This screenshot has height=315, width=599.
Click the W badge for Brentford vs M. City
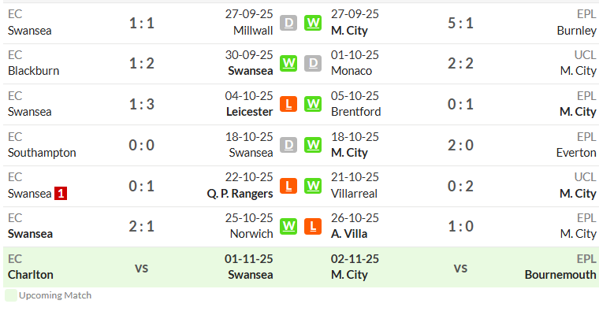(313, 104)
